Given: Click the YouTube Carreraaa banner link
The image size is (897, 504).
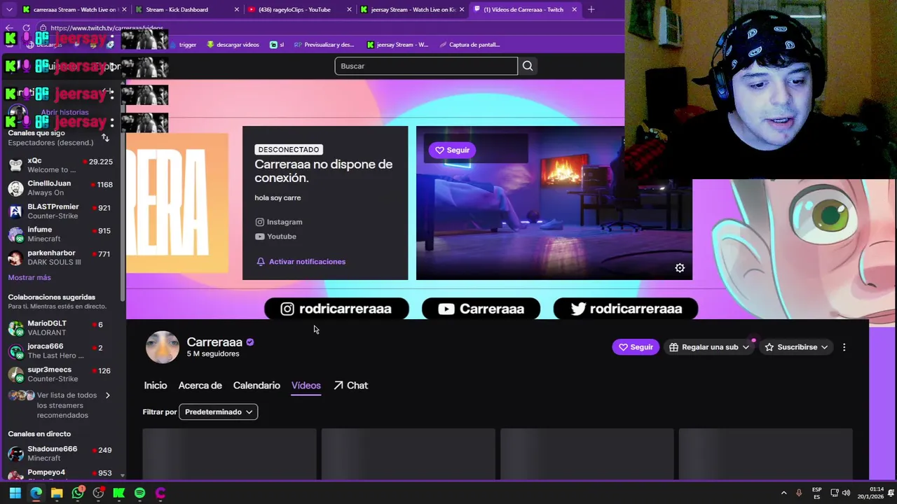Looking at the screenshot, I should pyautogui.click(x=481, y=309).
